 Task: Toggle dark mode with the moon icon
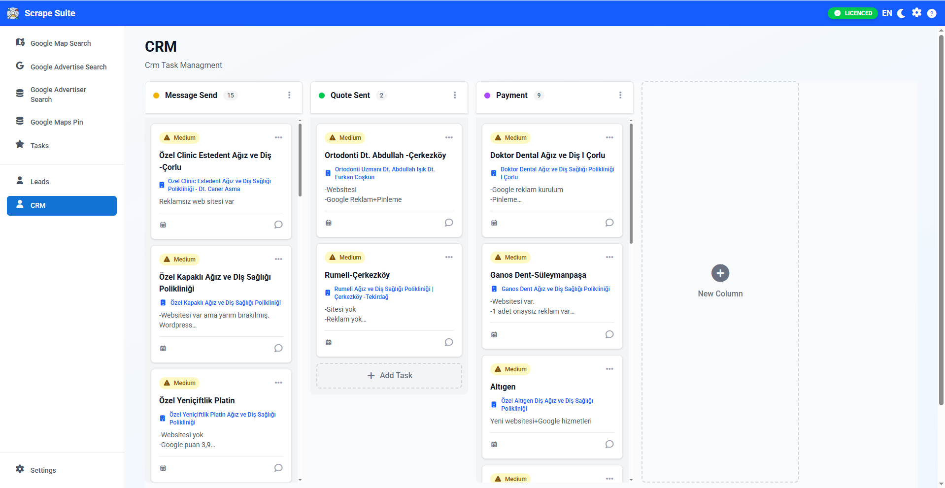[901, 13]
